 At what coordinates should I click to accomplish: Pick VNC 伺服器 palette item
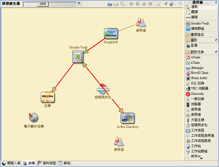pos(202,88)
